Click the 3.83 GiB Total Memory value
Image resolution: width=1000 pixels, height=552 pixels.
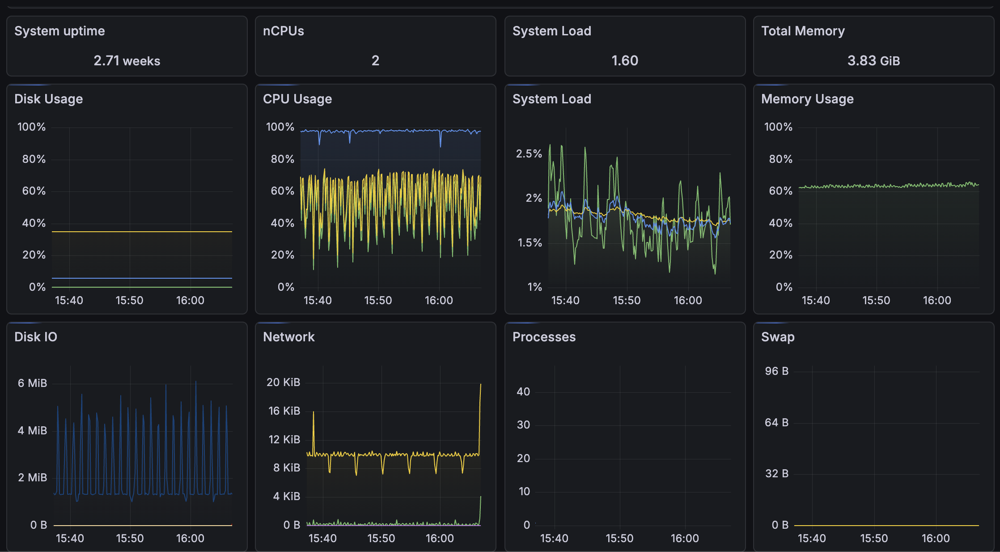[873, 61]
